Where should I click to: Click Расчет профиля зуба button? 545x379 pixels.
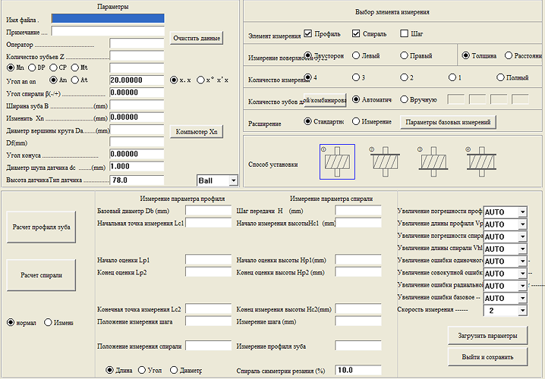pyautogui.click(x=41, y=227)
